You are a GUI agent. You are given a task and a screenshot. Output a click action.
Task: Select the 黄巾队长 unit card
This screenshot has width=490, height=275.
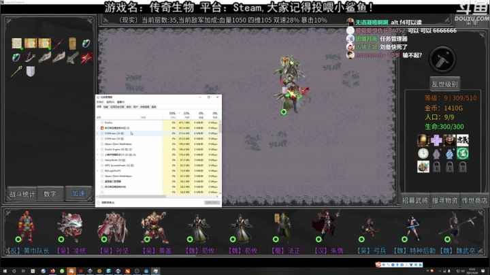click(x=27, y=233)
